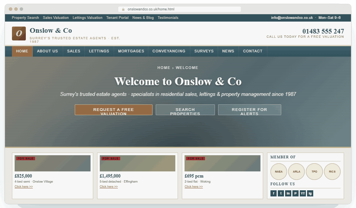Open the Lettings navigation item
The height and width of the screenshot is (208, 356).
[x=99, y=51]
